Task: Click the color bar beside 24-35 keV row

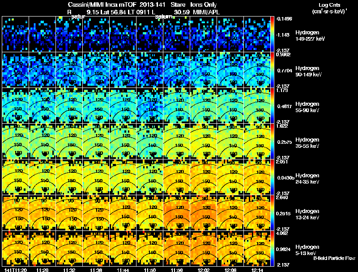Action: [x=272, y=177]
